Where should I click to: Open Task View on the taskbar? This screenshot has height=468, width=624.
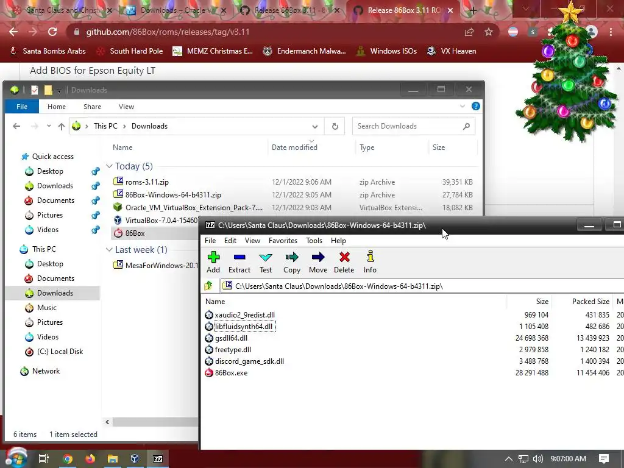pyautogui.click(x=43, y=459)
